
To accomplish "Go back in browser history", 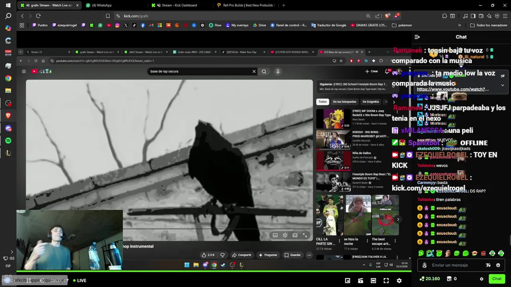I will [x=22, y=16].
